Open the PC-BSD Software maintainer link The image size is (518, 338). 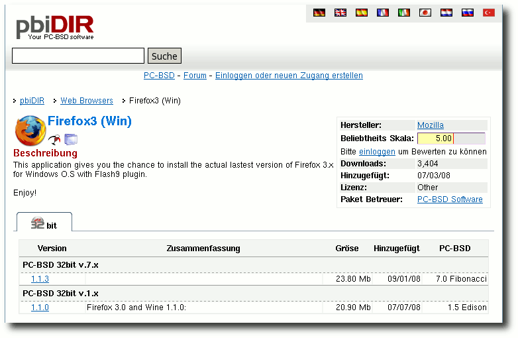pos(450,199)
